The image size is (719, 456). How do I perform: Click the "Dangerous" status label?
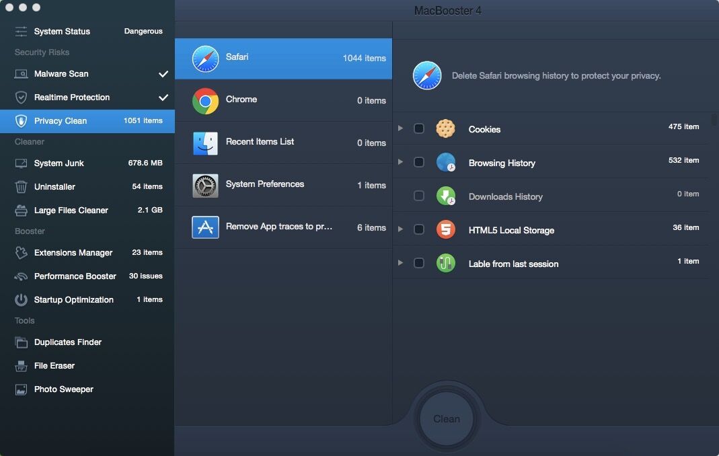143,31
